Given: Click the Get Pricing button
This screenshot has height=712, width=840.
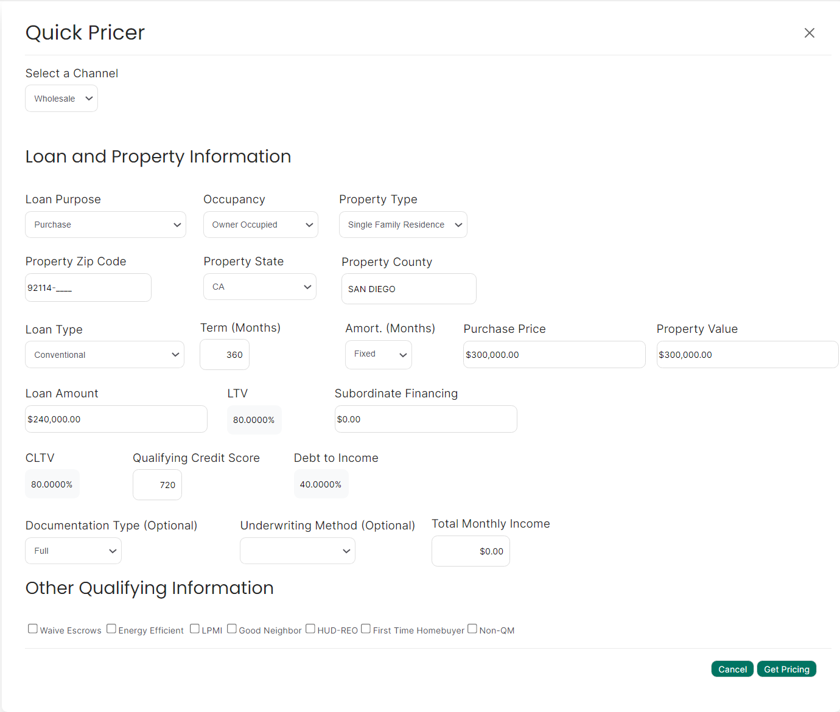Looking at the screenshot, I should (x=786, y=669).
